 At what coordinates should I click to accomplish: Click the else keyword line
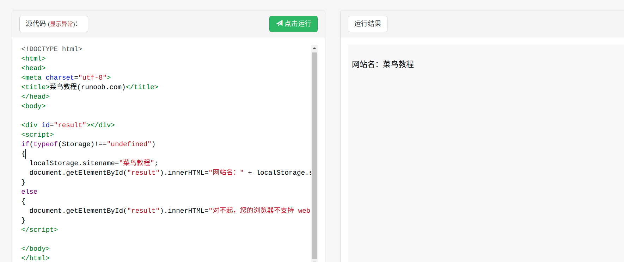point(29,192)
